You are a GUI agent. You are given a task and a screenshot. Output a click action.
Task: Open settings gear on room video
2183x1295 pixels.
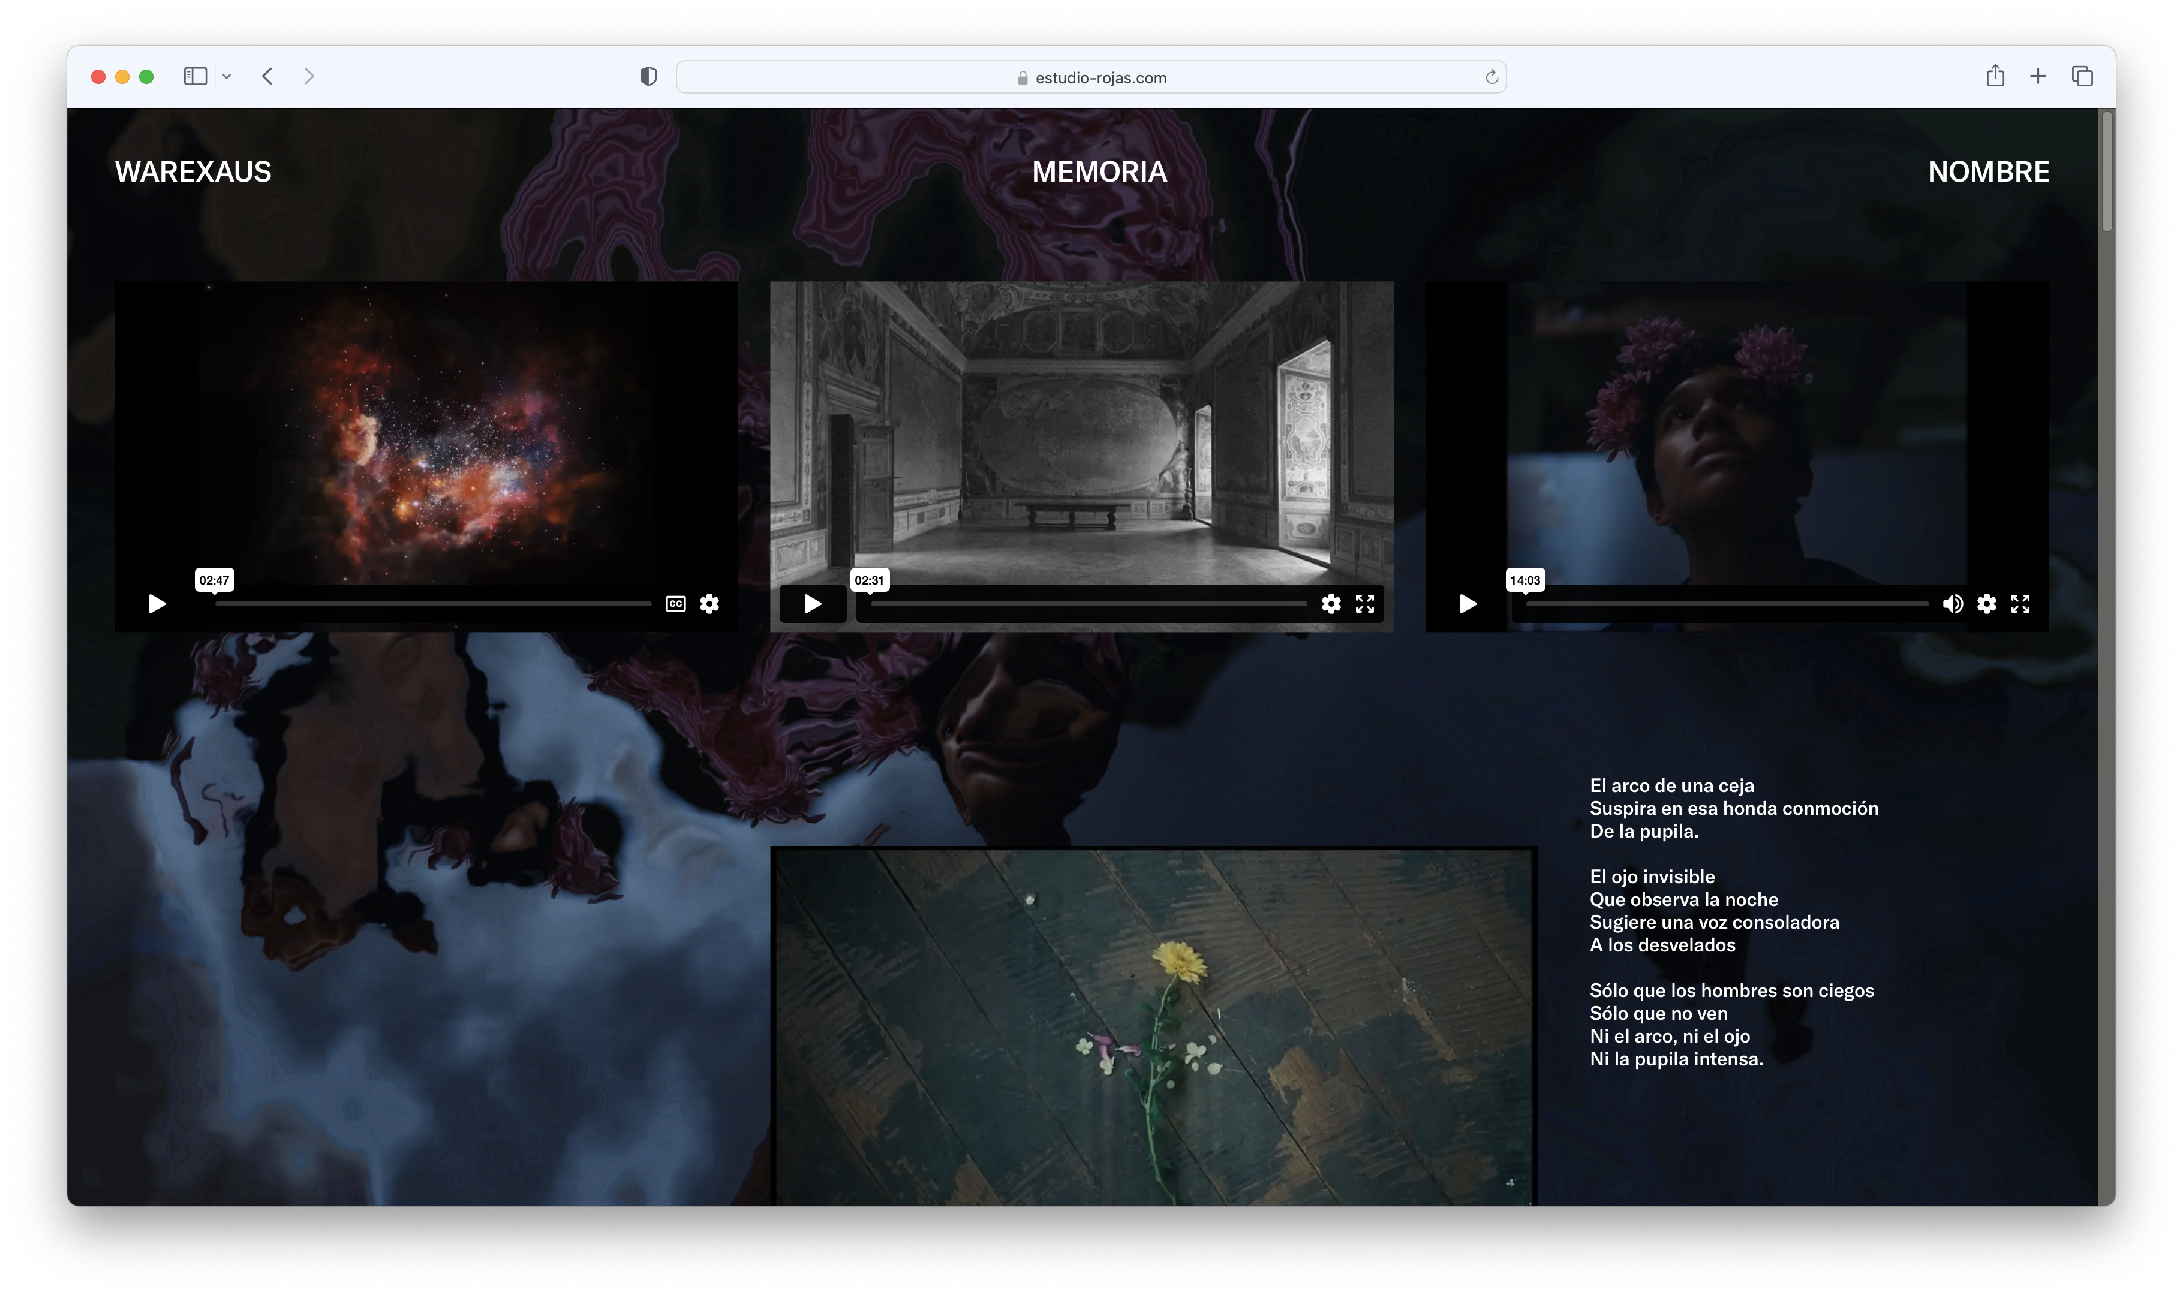click(1330, 604)
